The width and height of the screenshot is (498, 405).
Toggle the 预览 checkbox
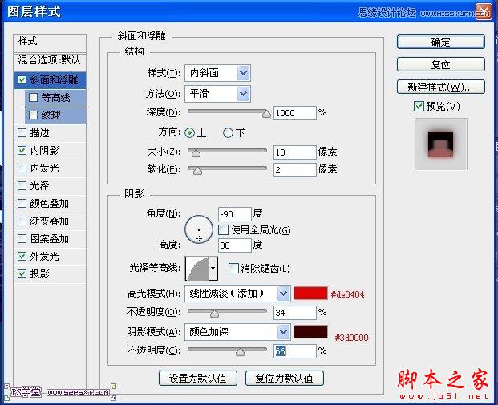(419, 106)
